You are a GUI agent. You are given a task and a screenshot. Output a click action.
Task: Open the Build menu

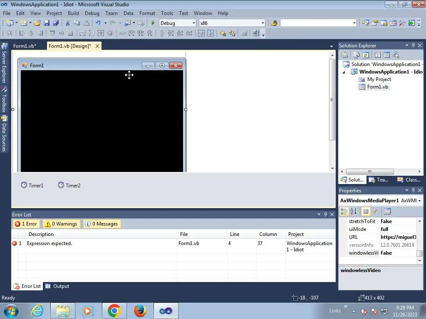point(73,13)
